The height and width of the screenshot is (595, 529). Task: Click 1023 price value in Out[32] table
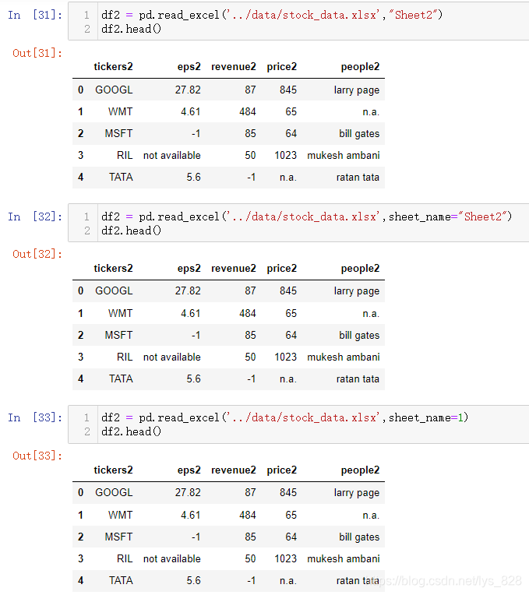[x=285, y=357]
